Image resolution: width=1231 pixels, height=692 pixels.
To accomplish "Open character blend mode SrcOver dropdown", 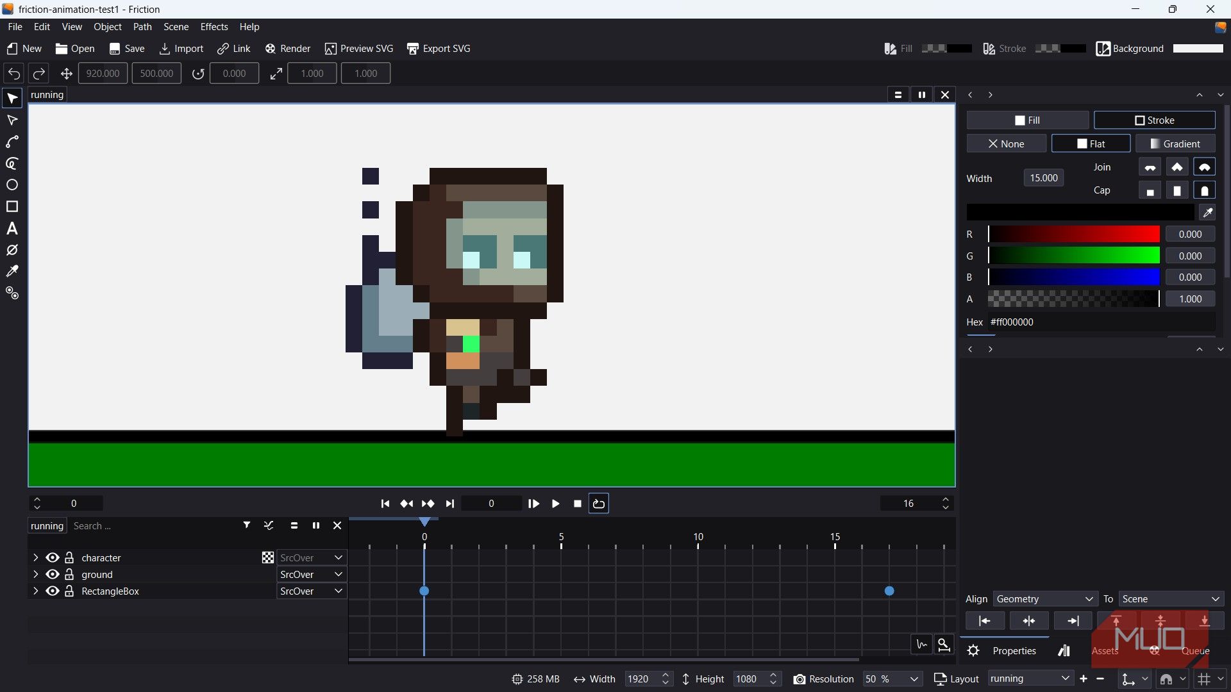I will click(312, 558).
